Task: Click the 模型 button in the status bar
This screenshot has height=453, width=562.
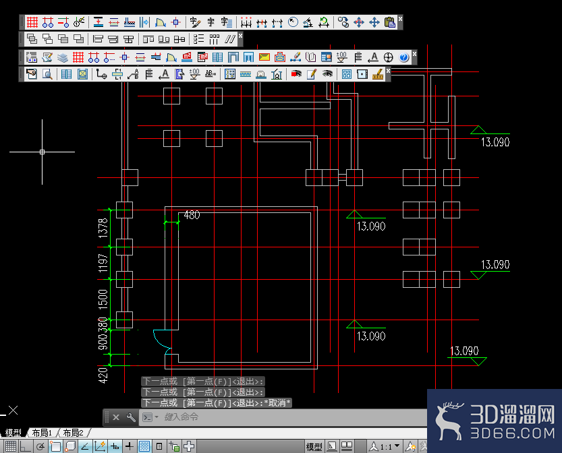Action: 314,446
